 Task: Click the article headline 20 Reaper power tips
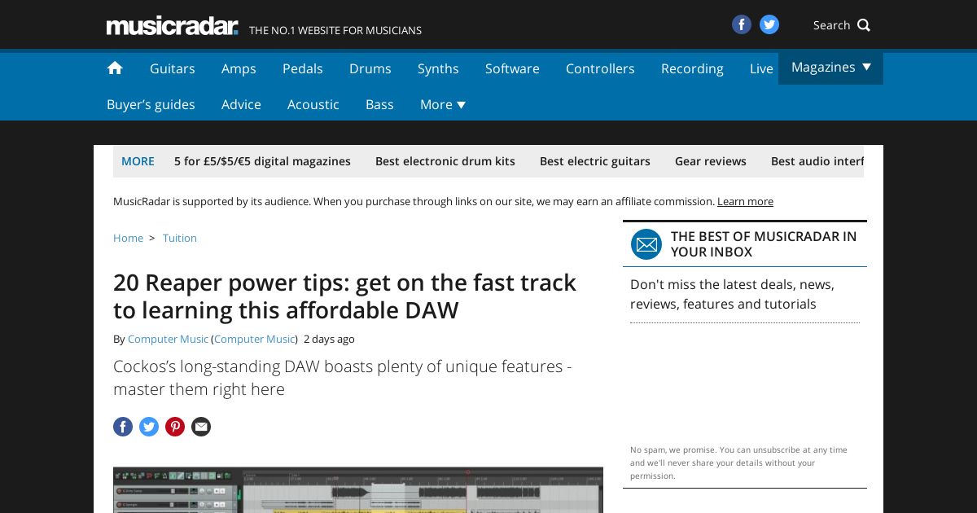coord(344,296)
